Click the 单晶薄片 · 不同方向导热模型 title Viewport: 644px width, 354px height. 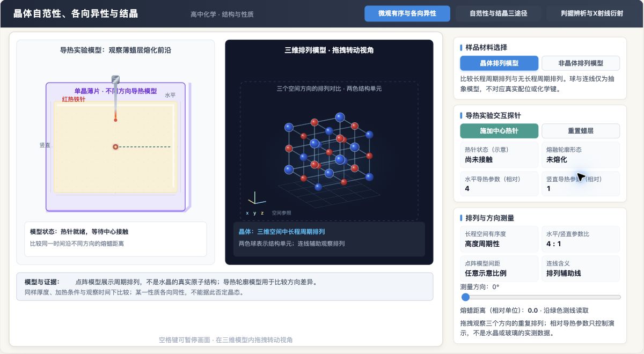point(115,91)
